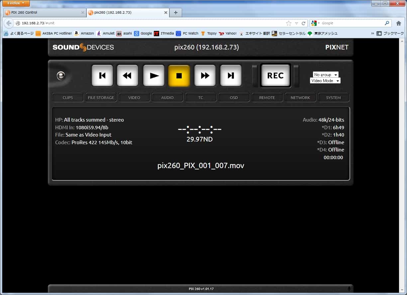The height and width of the screenshot is (295, 407).
Task: Open the ITmedia bookmark
Action: click(x=164, y=33)
